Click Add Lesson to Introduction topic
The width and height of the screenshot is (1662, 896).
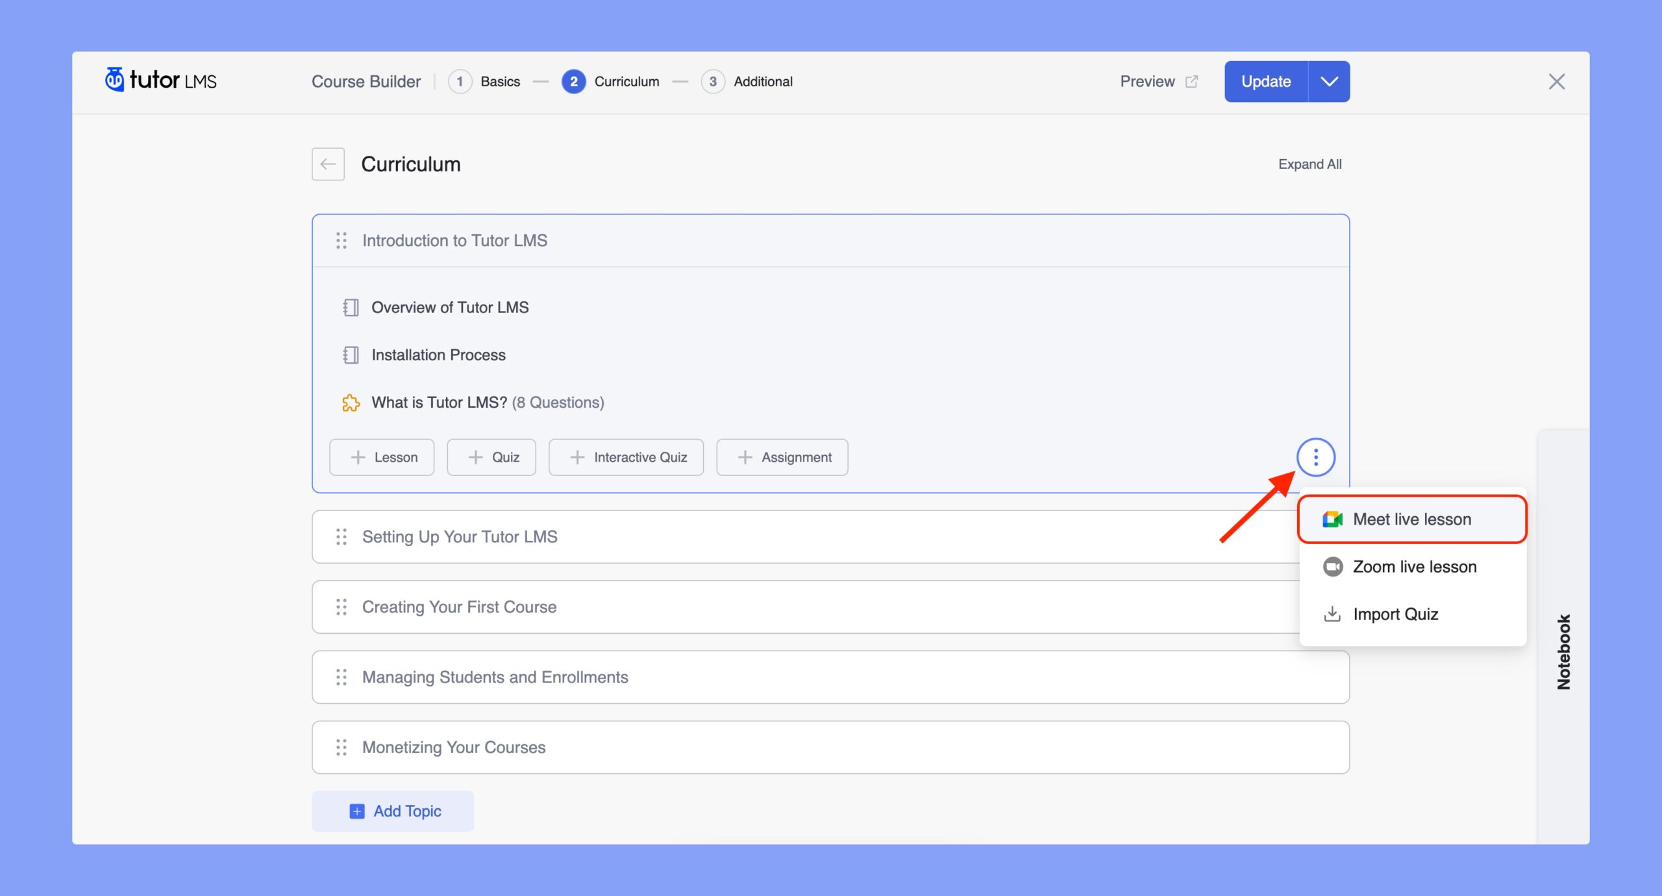point(382,456)
